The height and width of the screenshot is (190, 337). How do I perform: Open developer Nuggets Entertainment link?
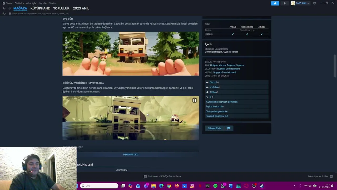click(x=229, y=69)
